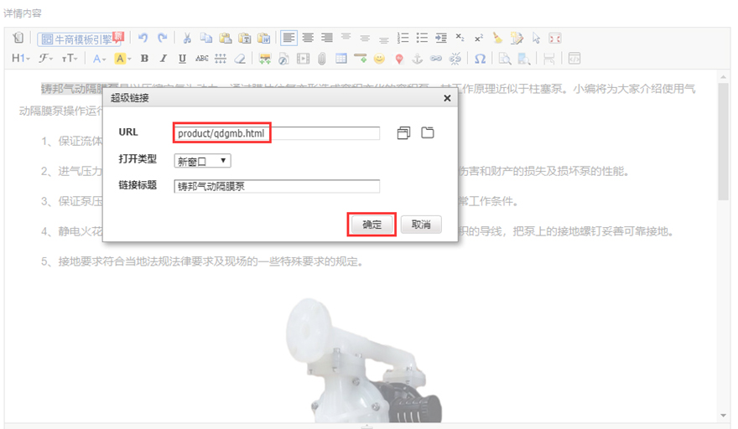Open the font family dropdown
738x429 pixels.
(x=45, y=59)
